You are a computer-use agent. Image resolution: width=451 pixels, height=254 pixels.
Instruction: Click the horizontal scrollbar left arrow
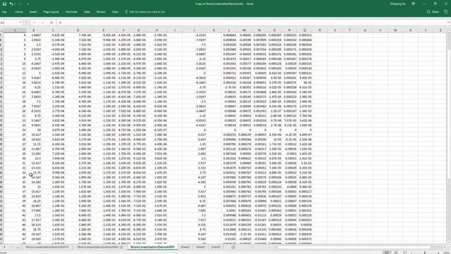(276, 247)
